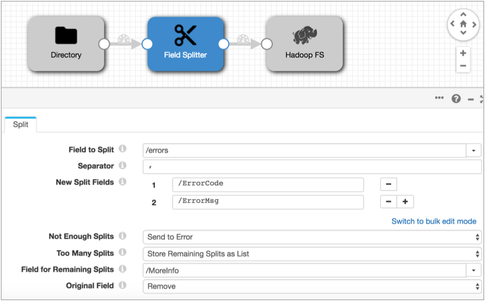Add a new split field with plus button
Viewport: 485px width, 301px height.
405,202
